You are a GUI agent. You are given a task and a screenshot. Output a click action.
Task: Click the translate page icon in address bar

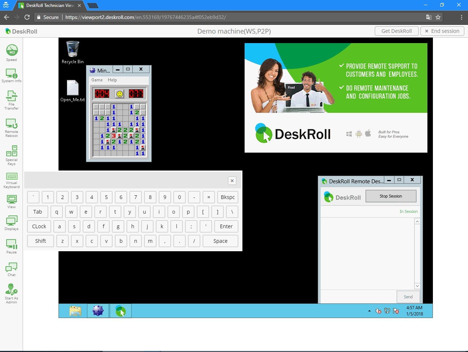click(x=429, y=17)
